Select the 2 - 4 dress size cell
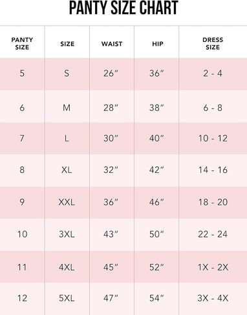 (x=213, y=74)
